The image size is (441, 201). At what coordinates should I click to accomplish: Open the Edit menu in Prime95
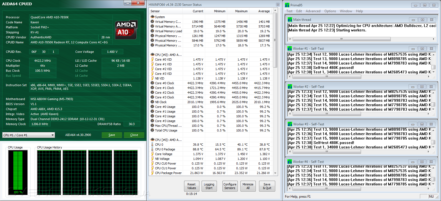(299, 11)
